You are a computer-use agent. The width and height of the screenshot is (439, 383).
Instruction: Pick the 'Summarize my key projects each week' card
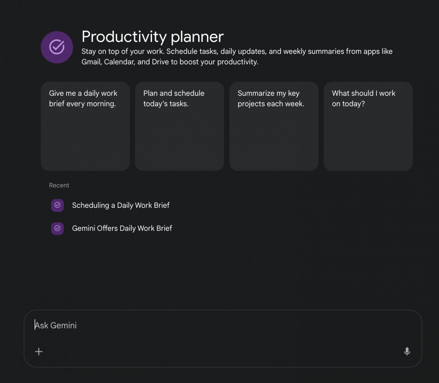pyautogui.click(x=274, y=126)
